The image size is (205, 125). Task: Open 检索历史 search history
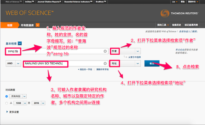[x=176, y=25]
